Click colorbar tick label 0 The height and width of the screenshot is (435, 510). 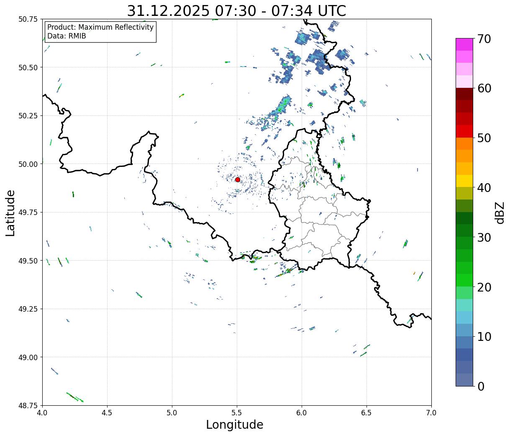[x=481, y=386]
